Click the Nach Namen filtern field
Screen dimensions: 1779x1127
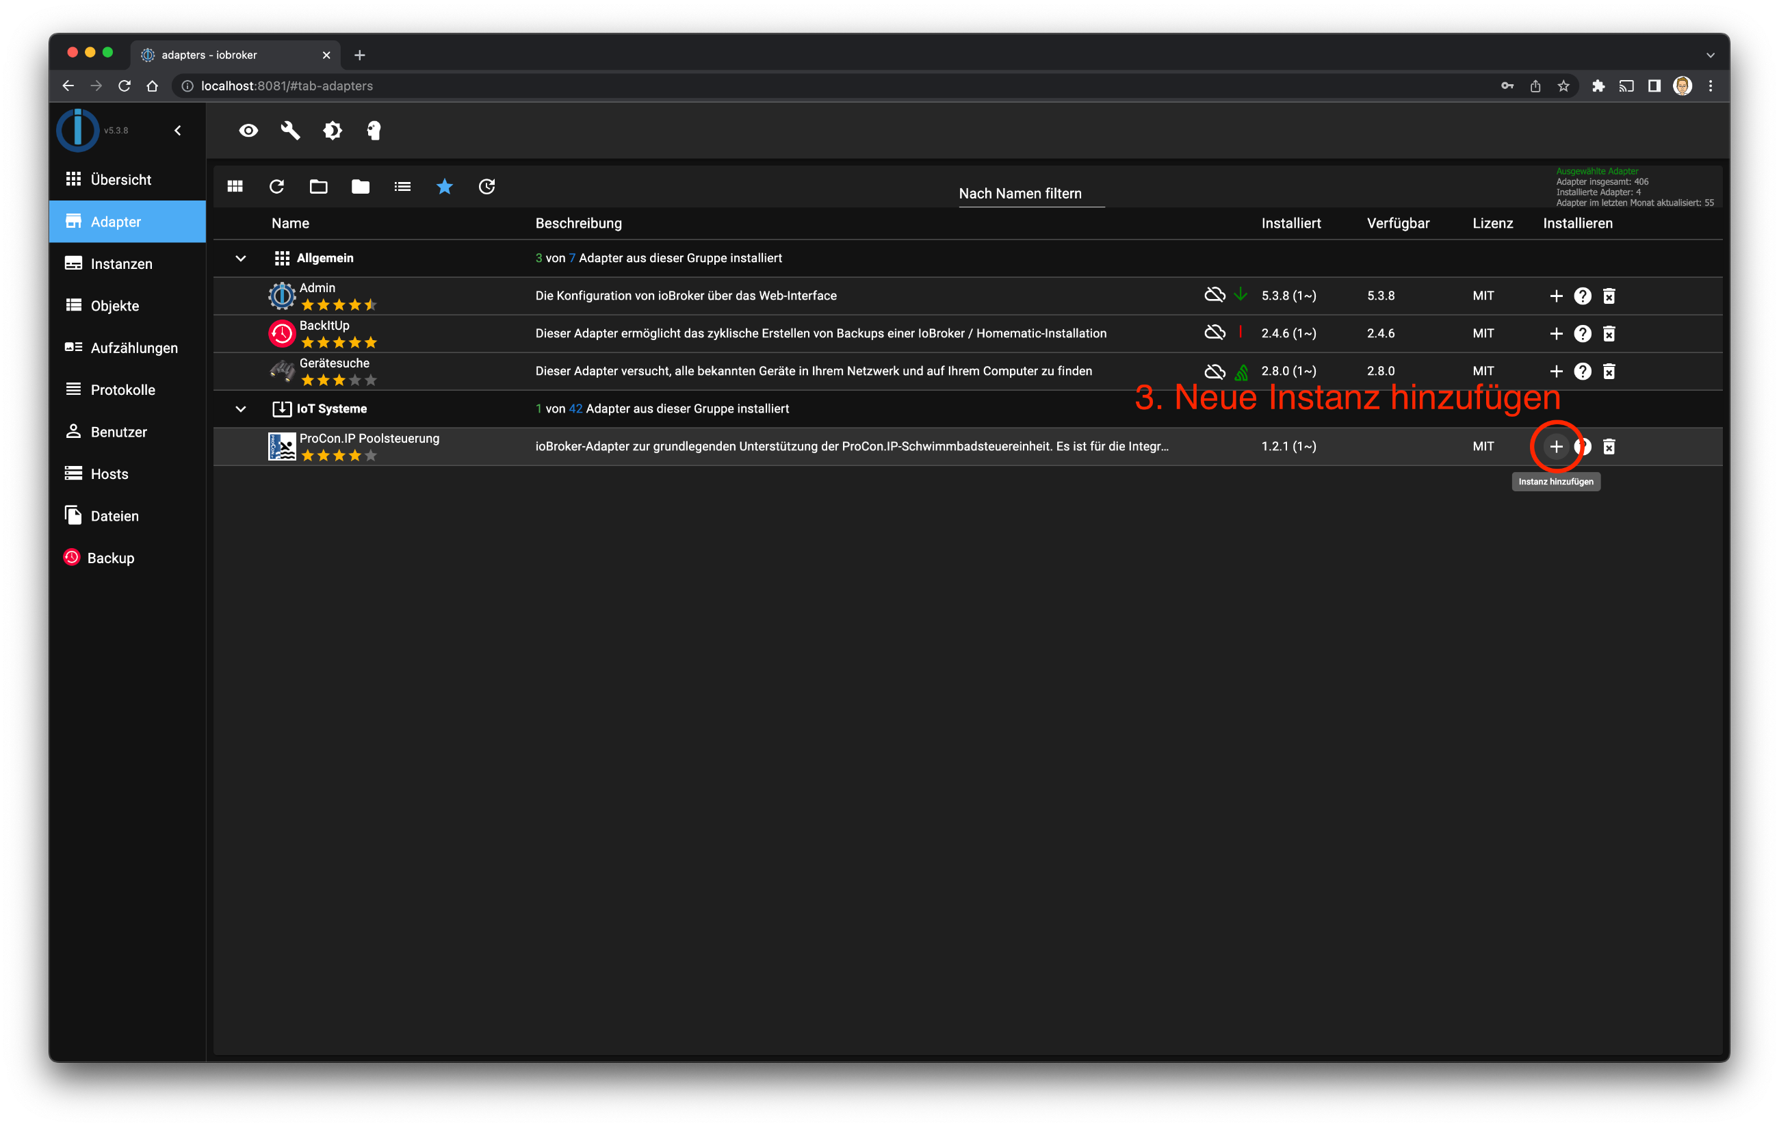point(1031,194)
